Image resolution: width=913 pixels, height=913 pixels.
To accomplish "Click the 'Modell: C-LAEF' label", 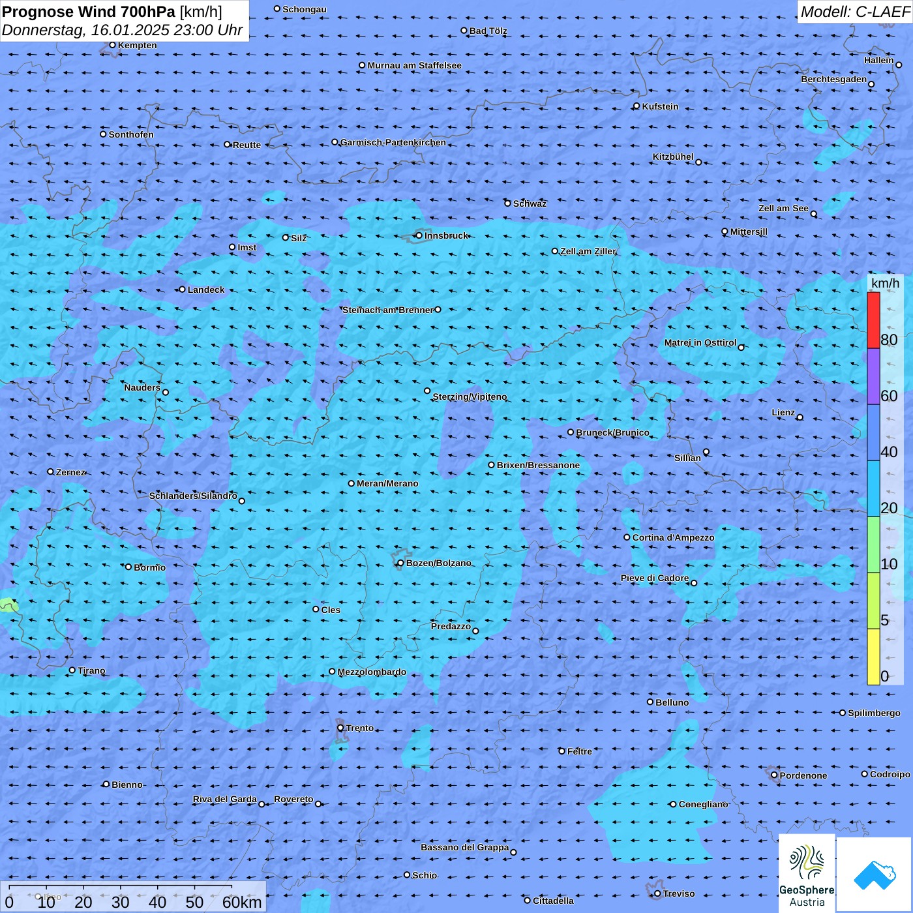I will tap(855, 11).
